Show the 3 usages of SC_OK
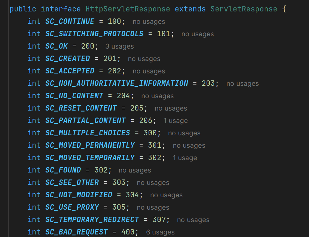 [x=120, y=46]
